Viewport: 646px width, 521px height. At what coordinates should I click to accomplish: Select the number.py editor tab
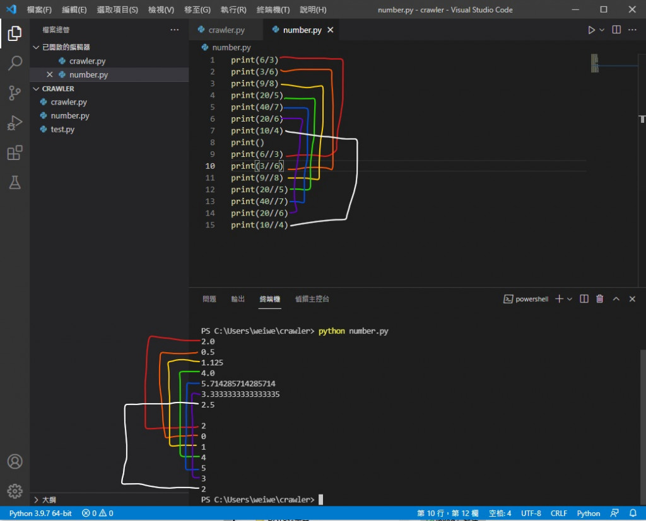click(301, 30)
